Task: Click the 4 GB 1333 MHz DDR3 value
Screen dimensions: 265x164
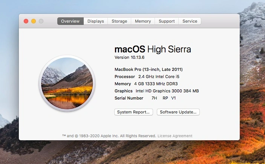Action: point(156,84)
